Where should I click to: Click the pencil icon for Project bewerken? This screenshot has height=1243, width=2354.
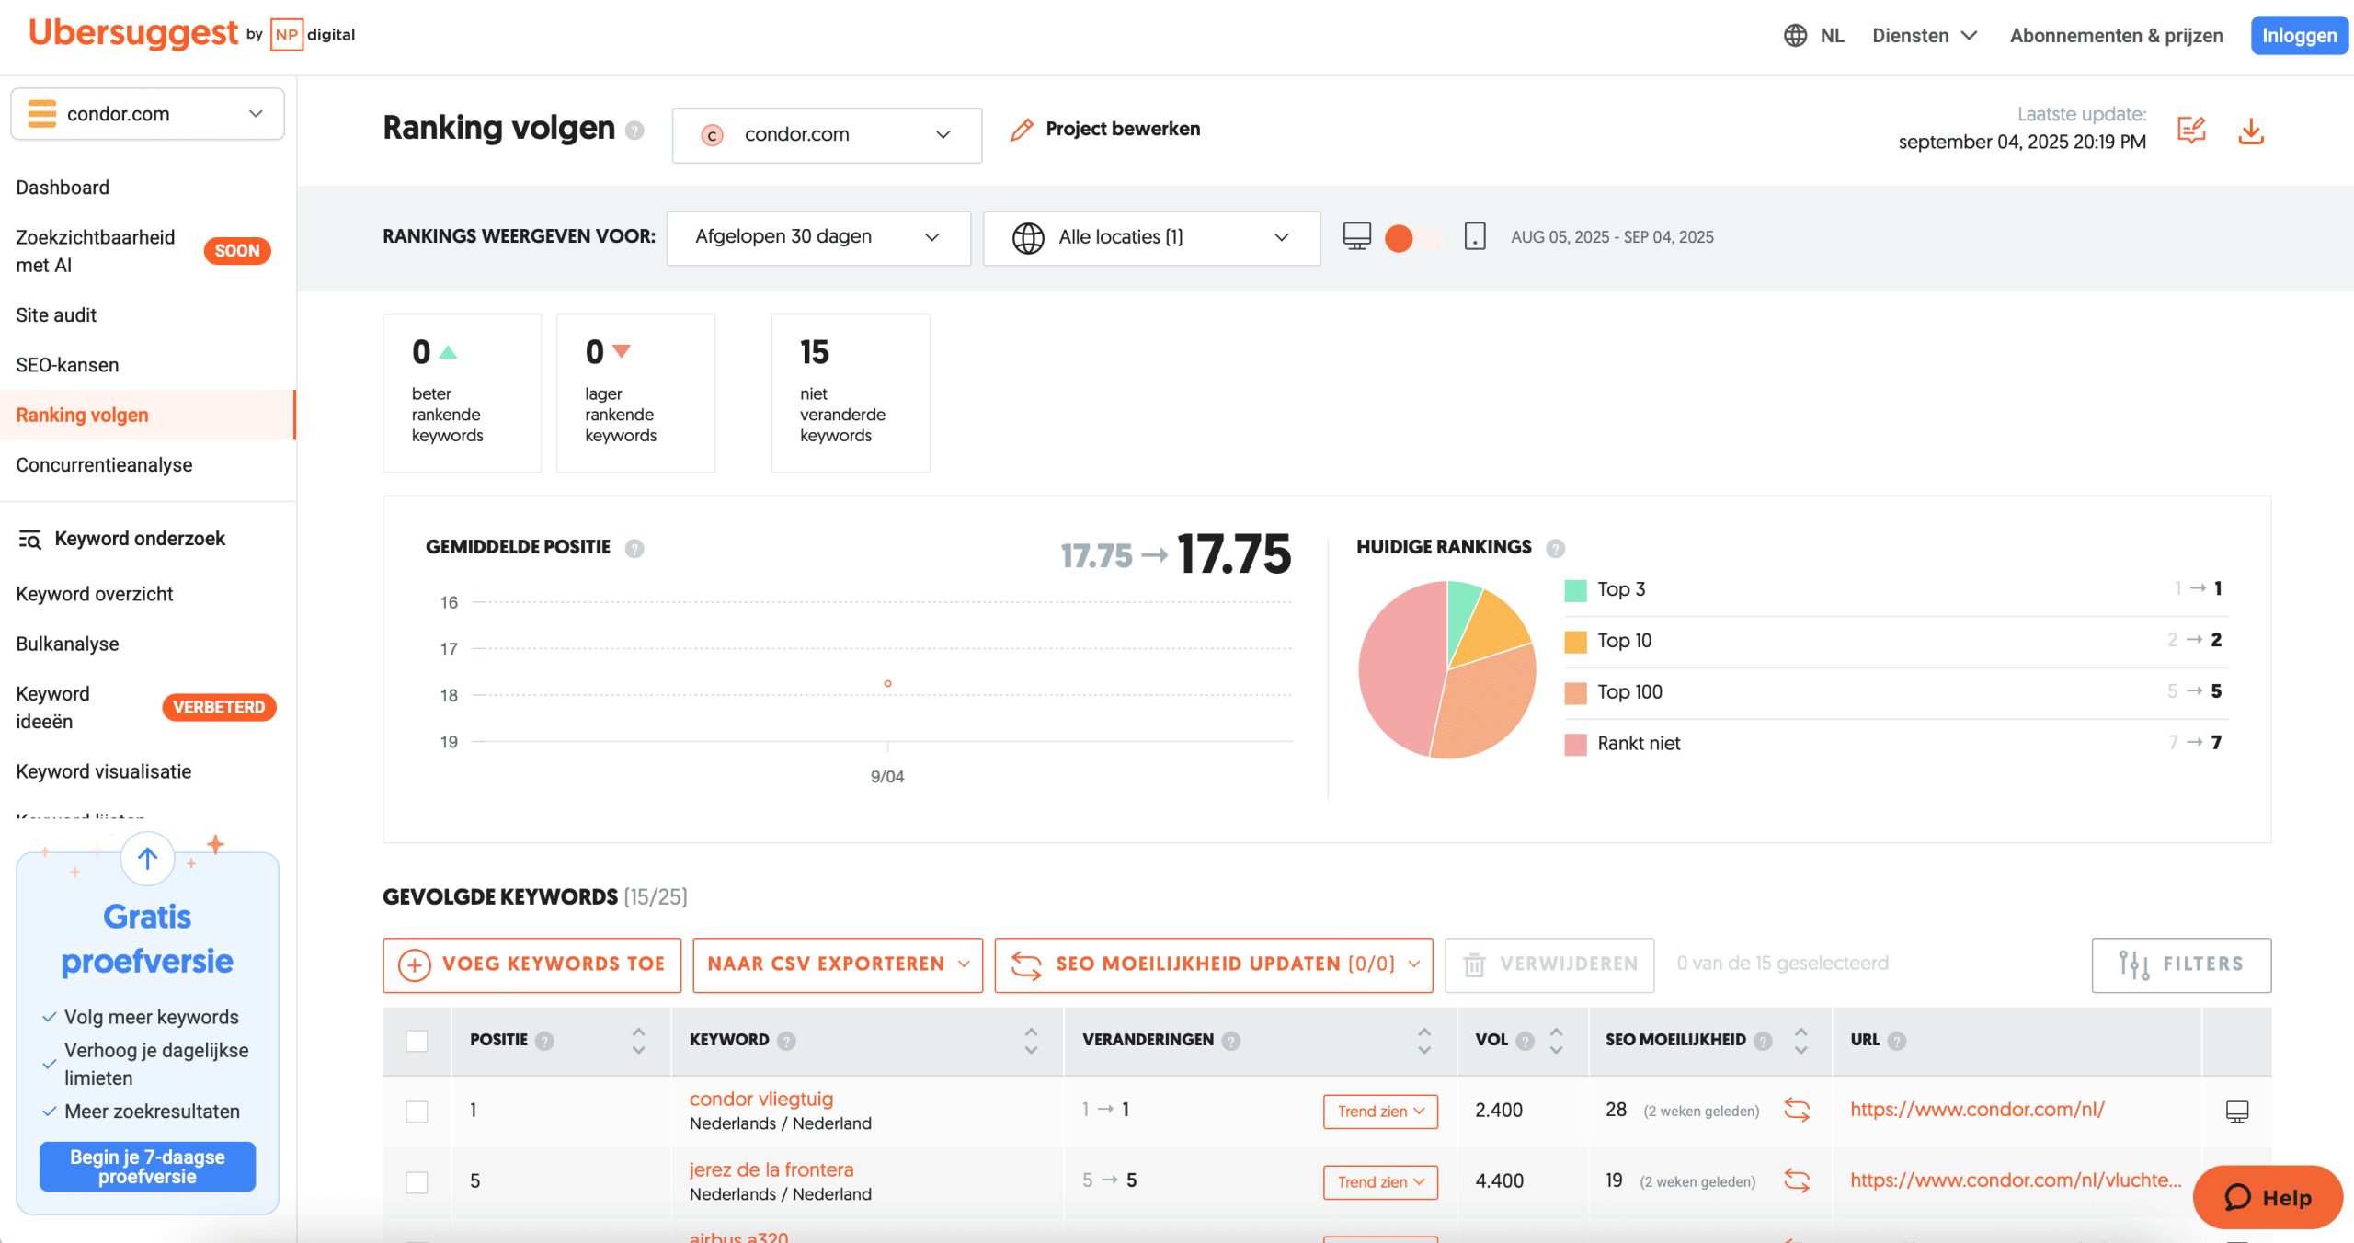pyautogui.click(x=1022, y=130)
